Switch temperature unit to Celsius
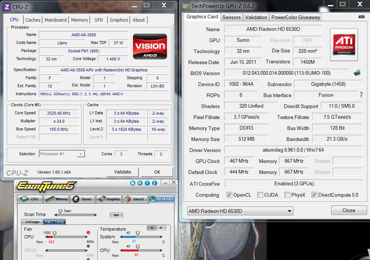The width and height of the screenshot is (370, 260). coord(152,228)
